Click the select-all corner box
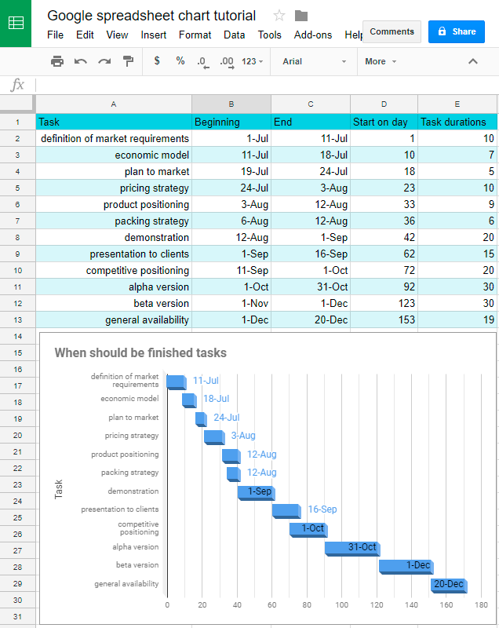 tap(16, 104)
